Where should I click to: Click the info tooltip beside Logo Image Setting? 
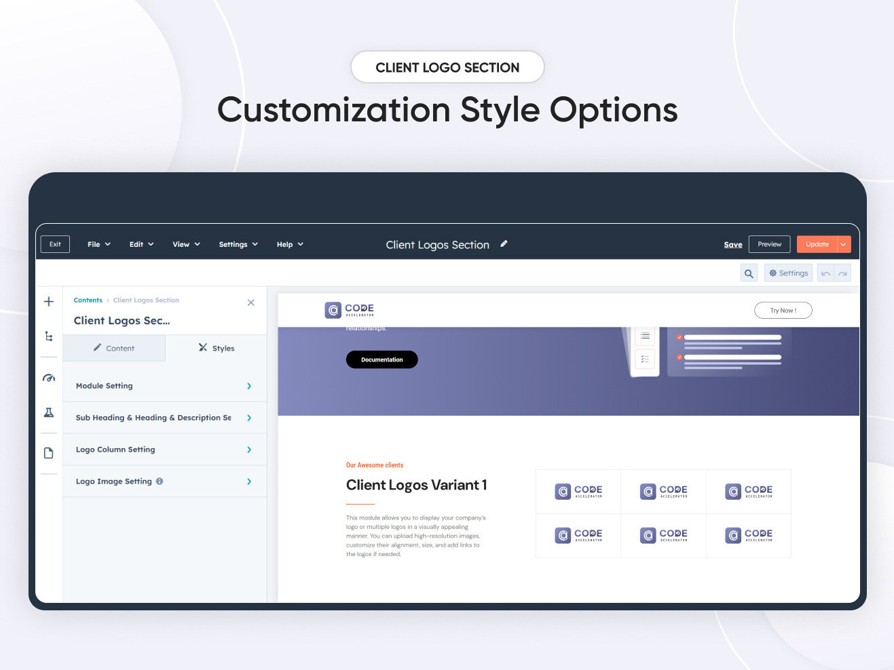pos(160,481)
